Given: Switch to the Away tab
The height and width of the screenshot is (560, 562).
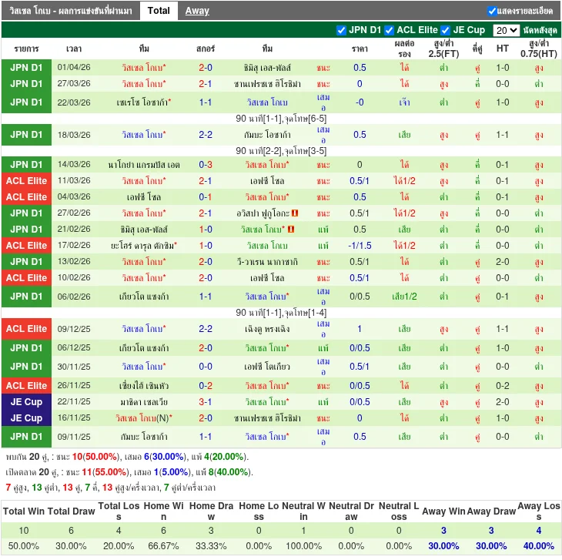Looking at the screenshot, I should coord(197,11).
